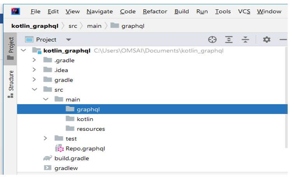Open the File menu
The image size is (290, 177).
pyautogui.click(x=35, y=12)
